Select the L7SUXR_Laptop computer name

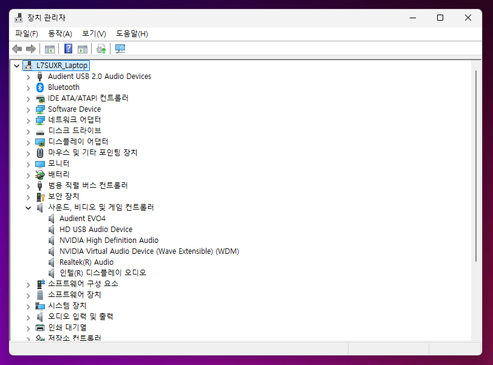(62, 66)
